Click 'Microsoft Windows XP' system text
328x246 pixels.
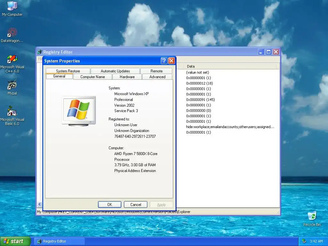(x=131, y=94)
